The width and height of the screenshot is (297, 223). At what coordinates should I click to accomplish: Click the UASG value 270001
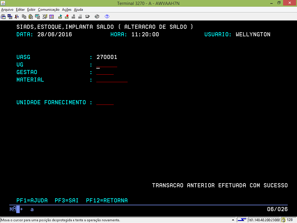click(107, 57)
